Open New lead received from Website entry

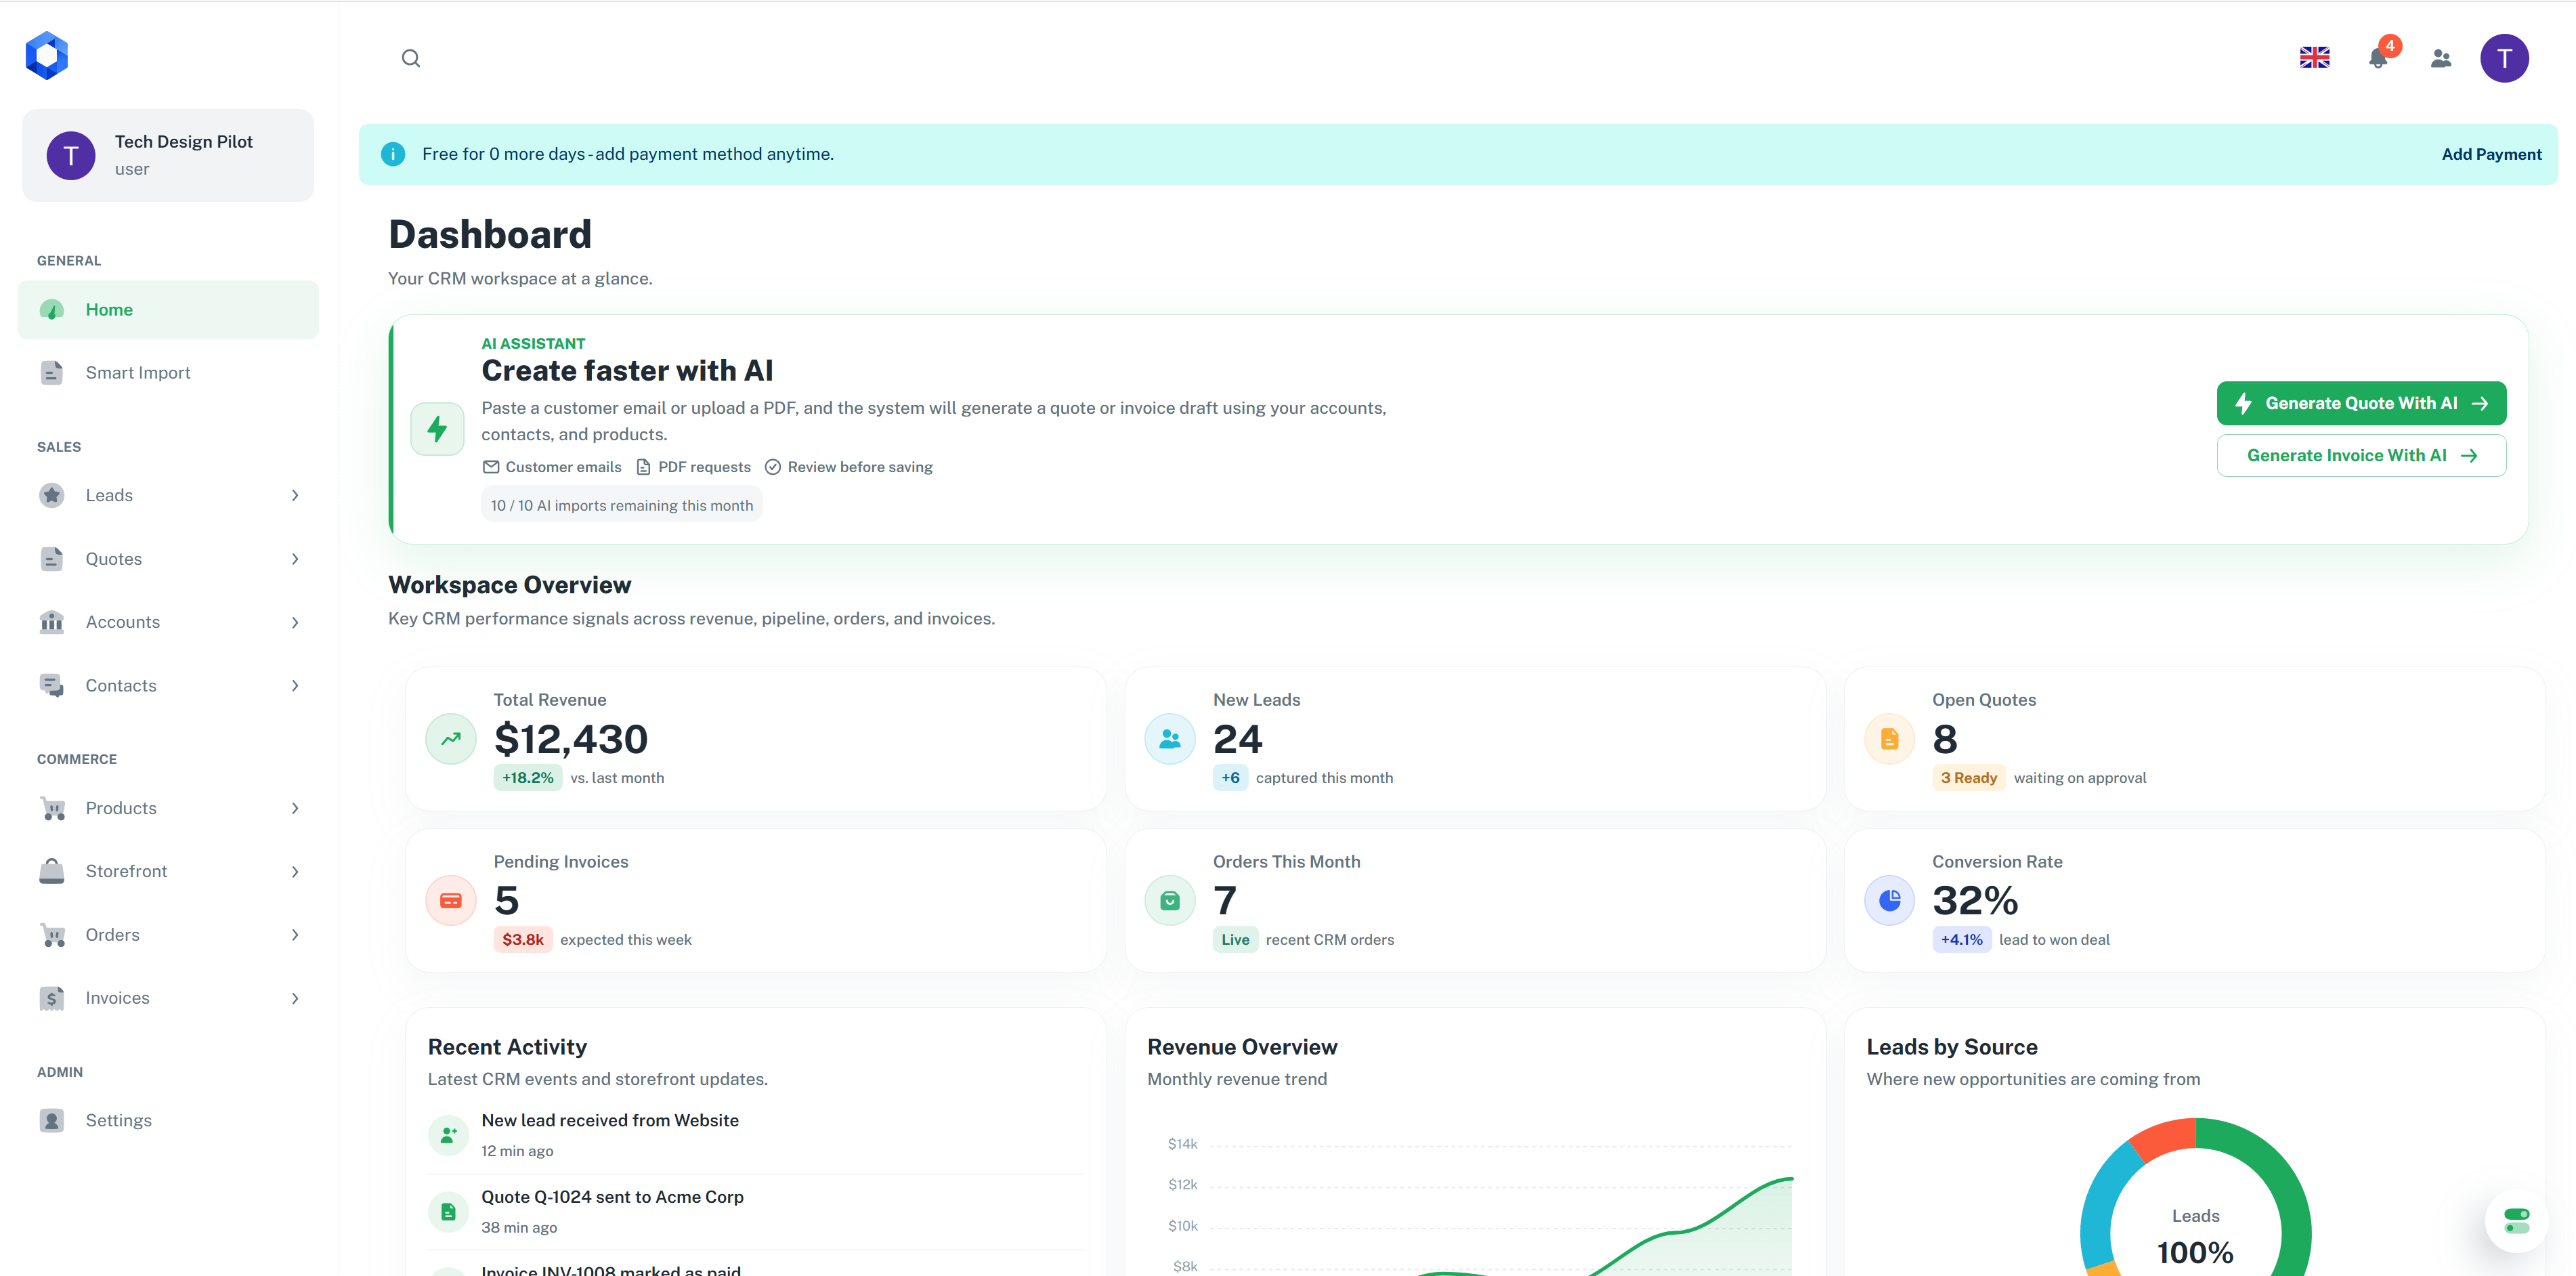[x=756, y=1135]
